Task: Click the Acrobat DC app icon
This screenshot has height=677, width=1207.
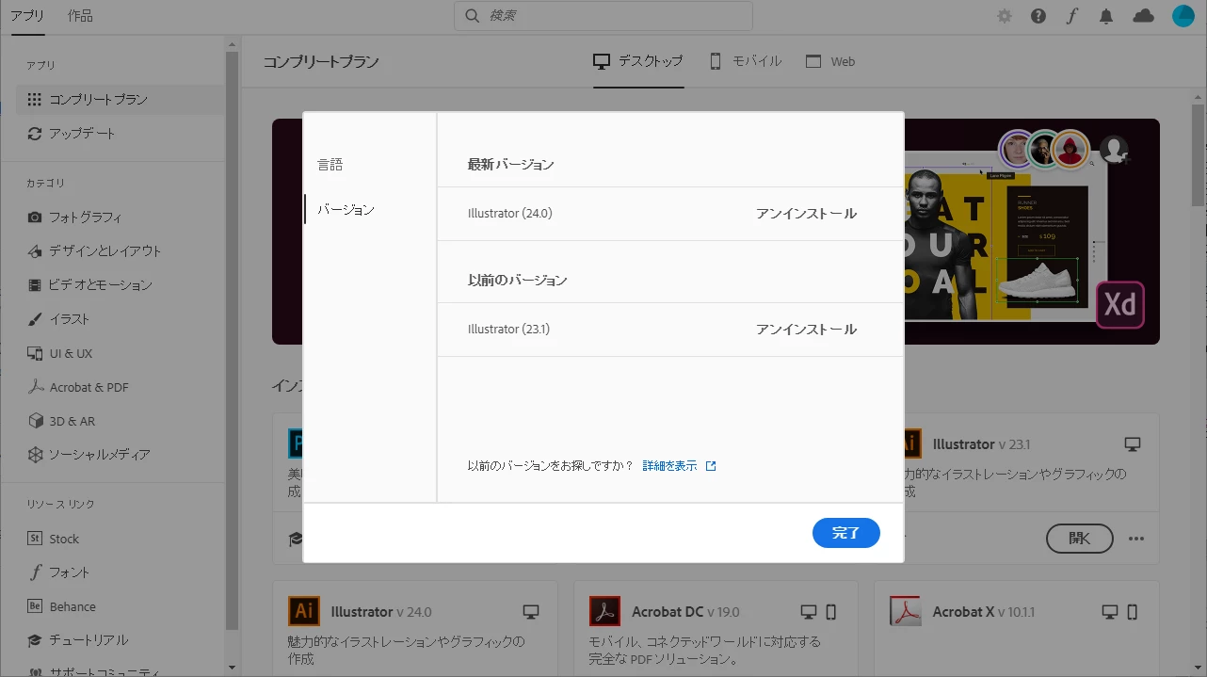Action: click(x=604, y=611)
